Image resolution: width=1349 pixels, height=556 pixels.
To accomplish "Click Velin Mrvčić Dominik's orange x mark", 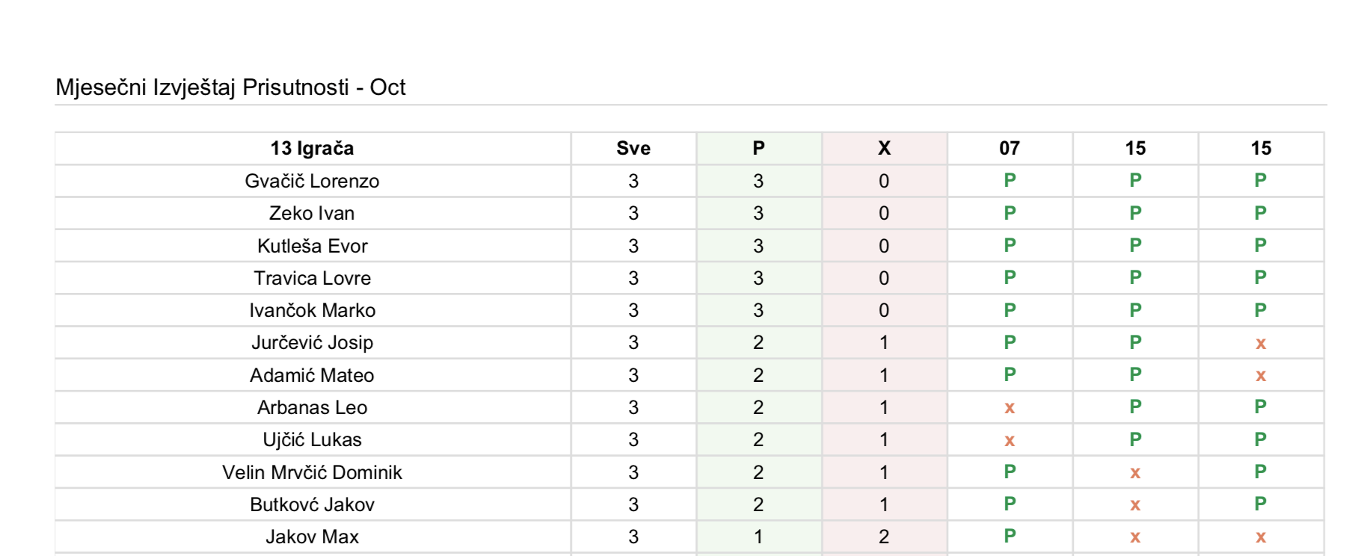I will [1135, 472].
